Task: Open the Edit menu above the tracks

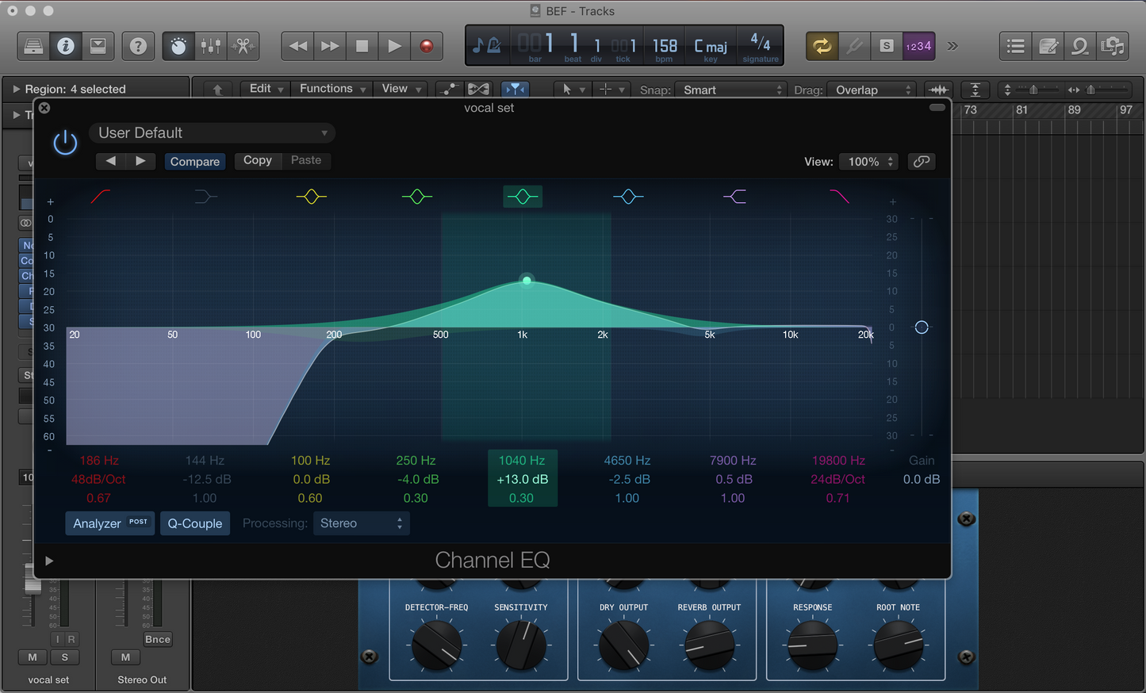Action: point(264,89)
